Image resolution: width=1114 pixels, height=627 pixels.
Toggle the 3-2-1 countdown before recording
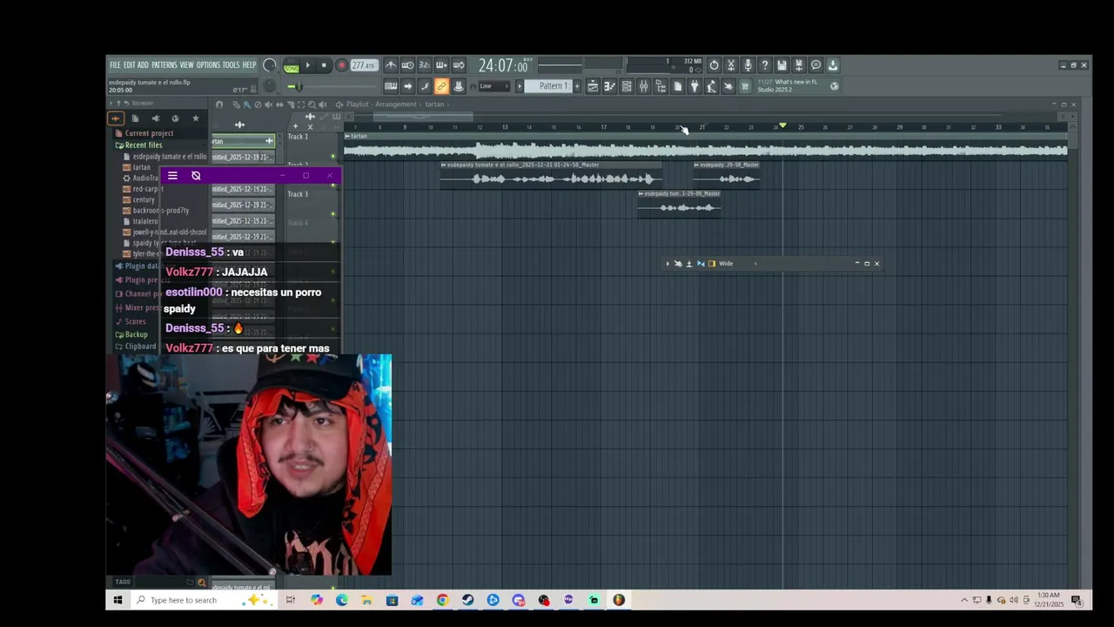424,65
